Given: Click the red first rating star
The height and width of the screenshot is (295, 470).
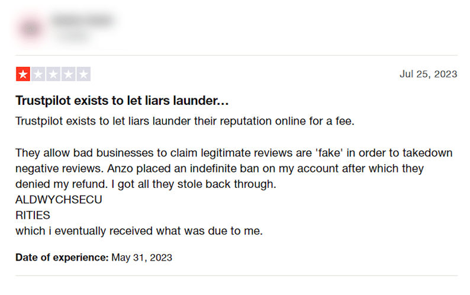Looking at the screenshot, I should point(23,74).
